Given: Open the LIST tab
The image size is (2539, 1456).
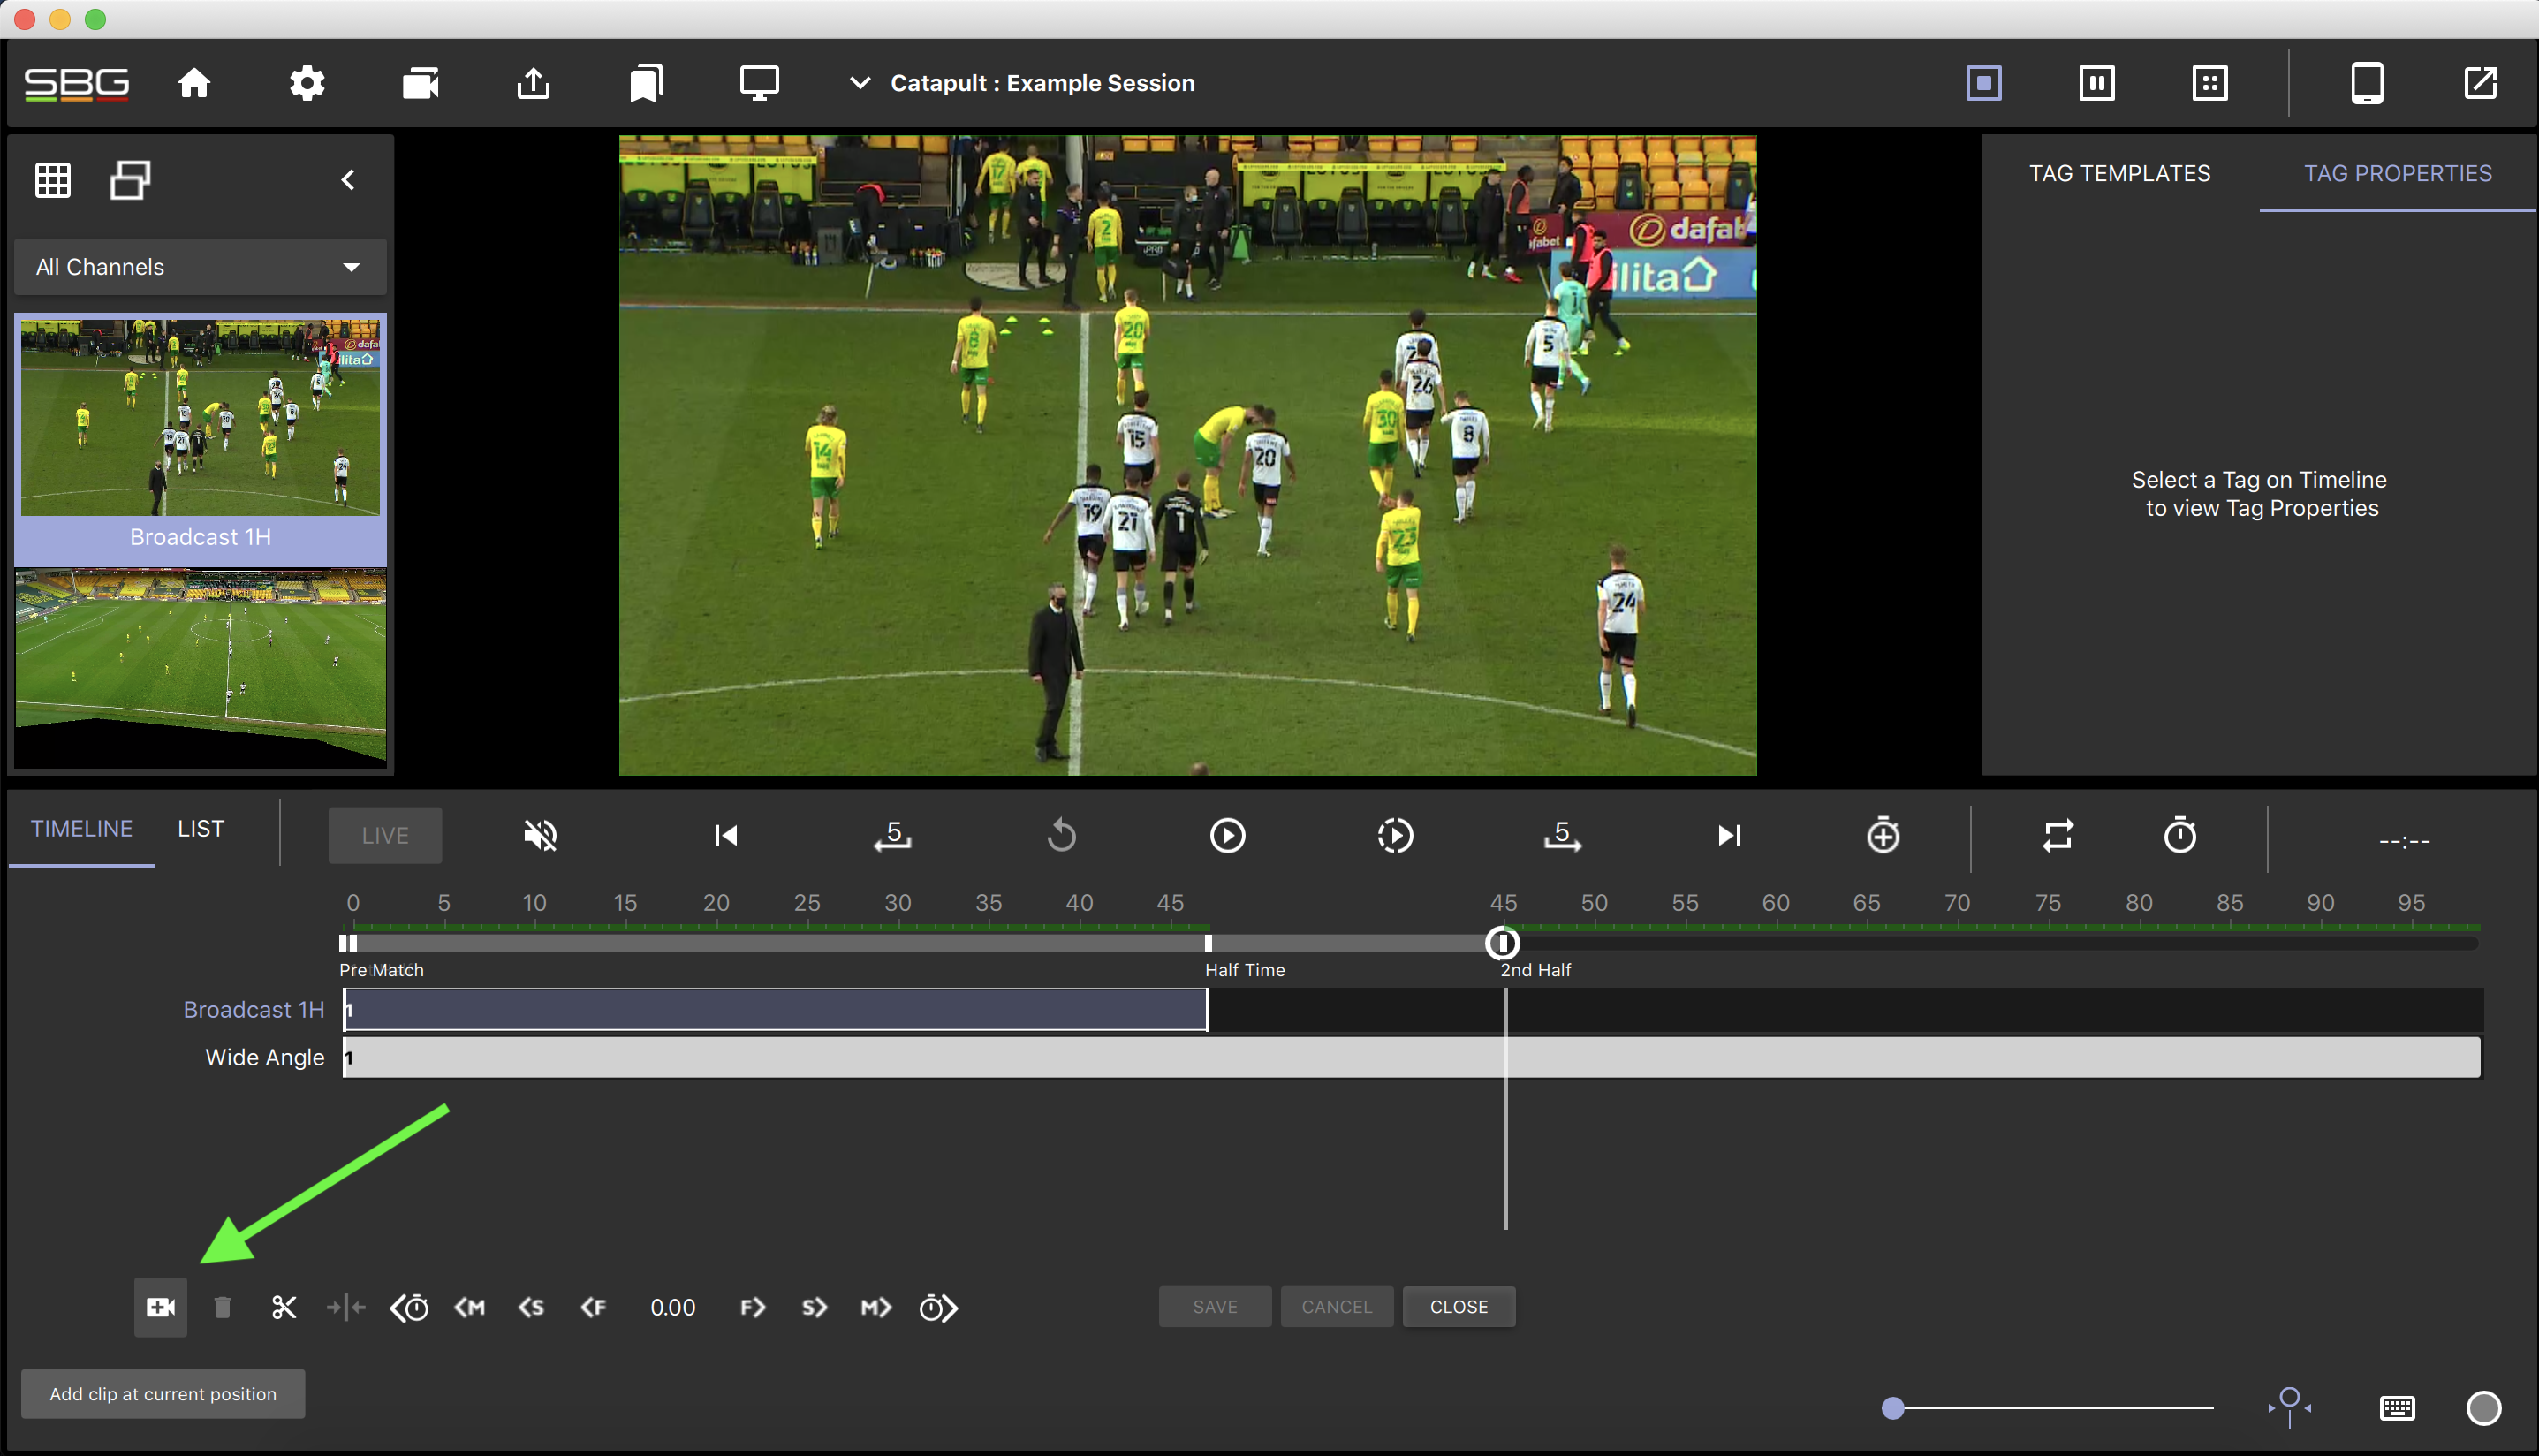Looking at the screenshot, I should tap(201, 829).
